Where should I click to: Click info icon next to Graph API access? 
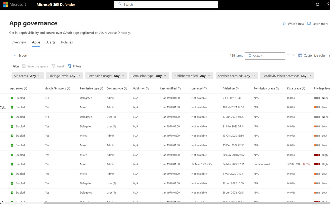click(69, 89)
